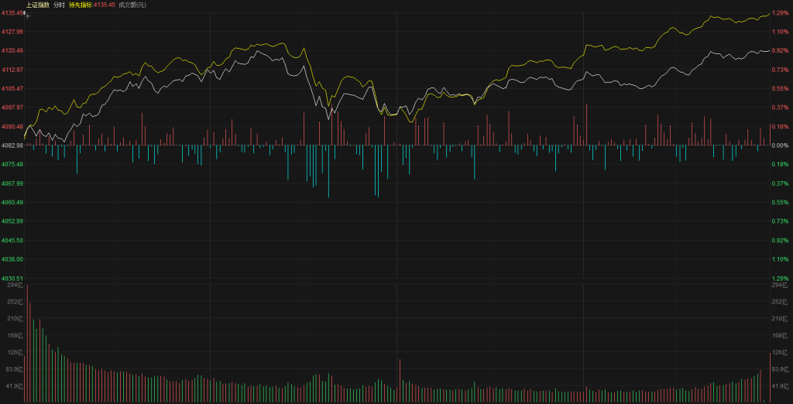Click the red 1.29% top-right axis label
Image resolution: width=793 pixels, height=404 pixels.
[x=780, y=13]
